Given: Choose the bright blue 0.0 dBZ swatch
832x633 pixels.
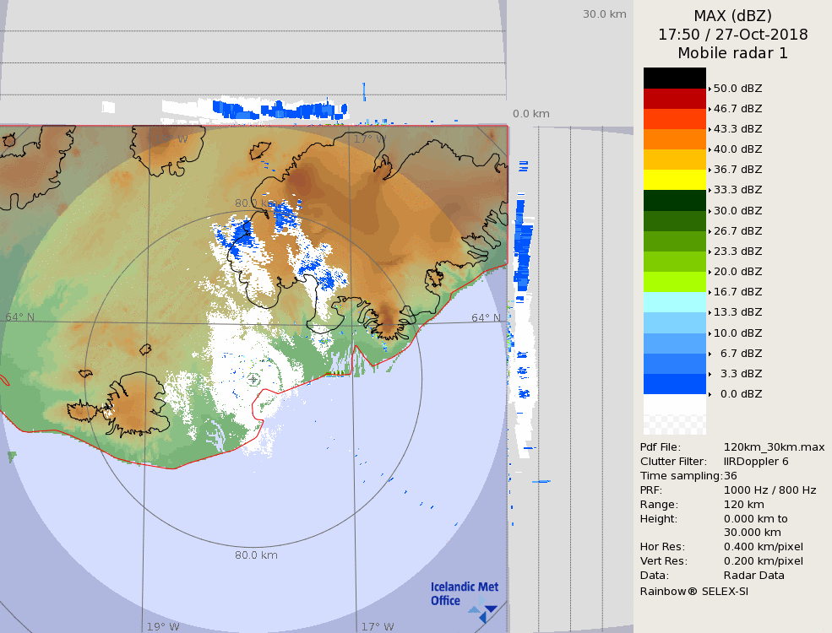Looking at the screenshot, I should tap(674, 384).
